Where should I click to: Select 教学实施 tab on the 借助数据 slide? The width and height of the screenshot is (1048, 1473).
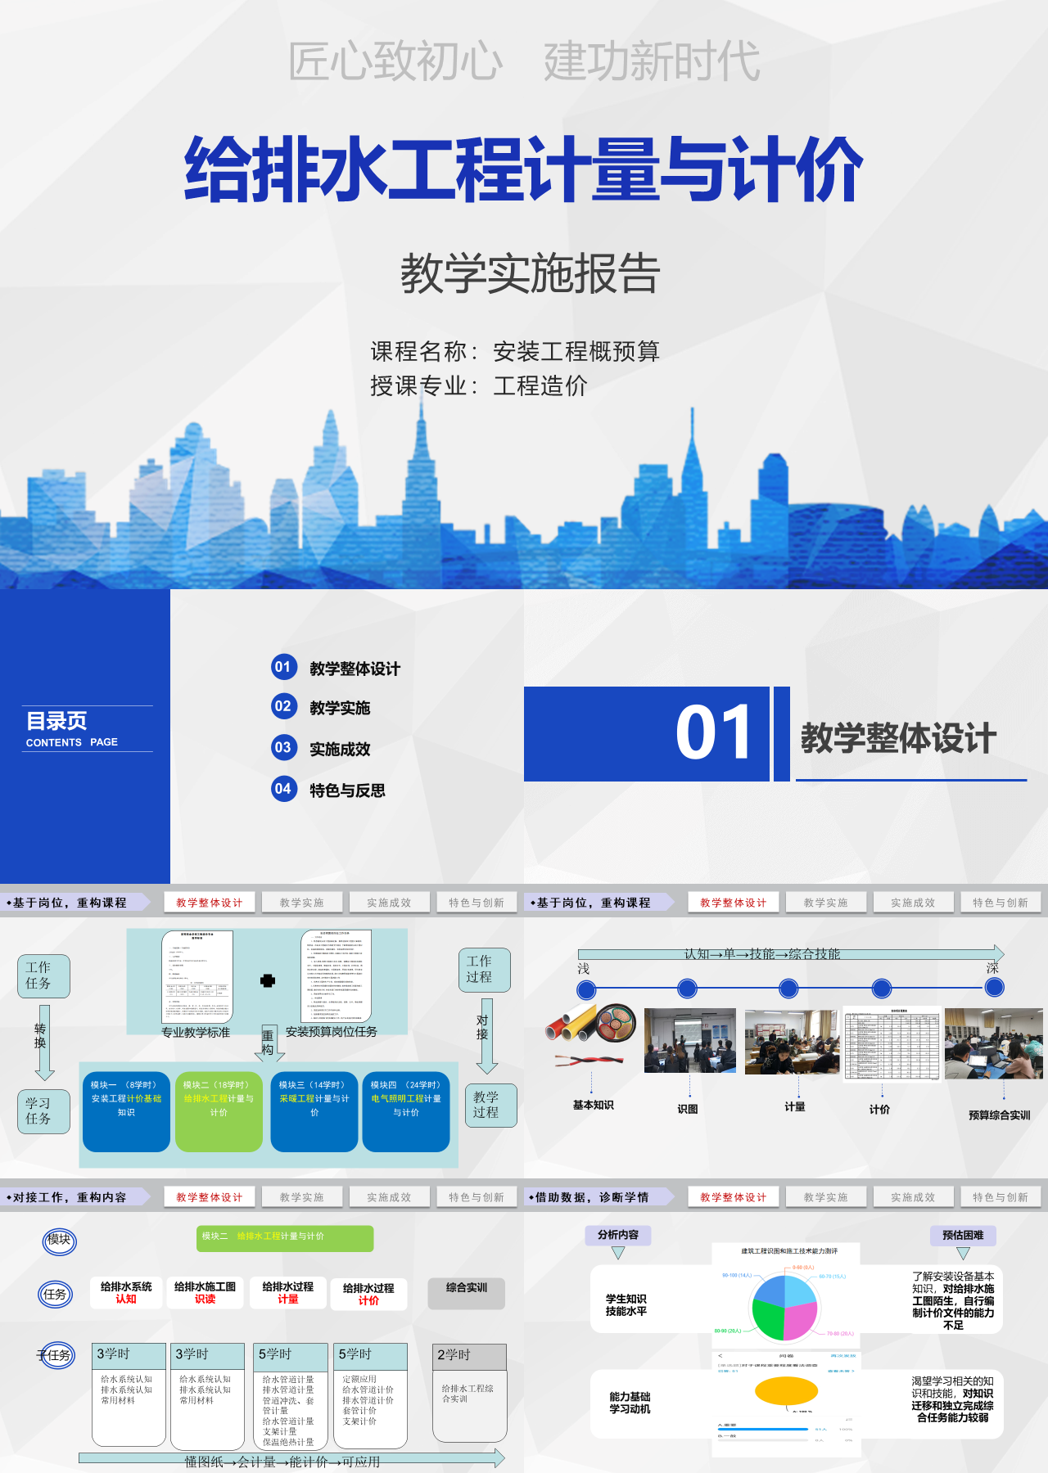point(826,1197)
